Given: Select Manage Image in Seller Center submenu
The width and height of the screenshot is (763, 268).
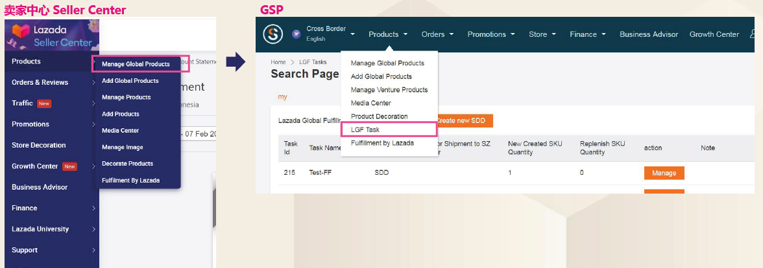Looking at the screenshot, I should point(122,147).
